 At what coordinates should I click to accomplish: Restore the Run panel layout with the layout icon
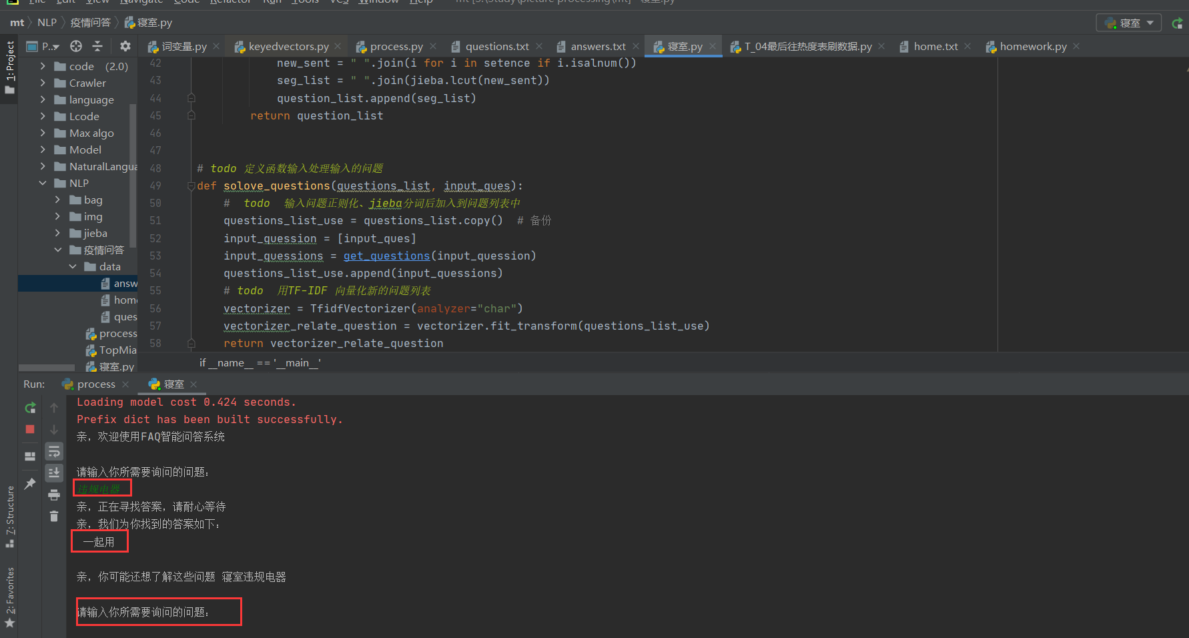tap(30, 456)
